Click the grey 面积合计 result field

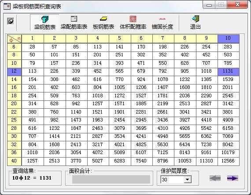coord(111,179)
